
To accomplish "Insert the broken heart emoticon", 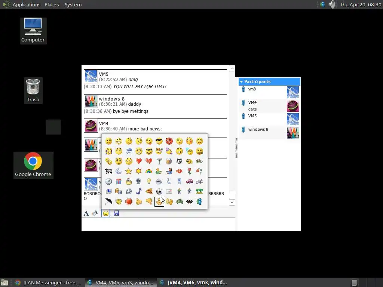I will pyautogui.click(x=149, y=161).
